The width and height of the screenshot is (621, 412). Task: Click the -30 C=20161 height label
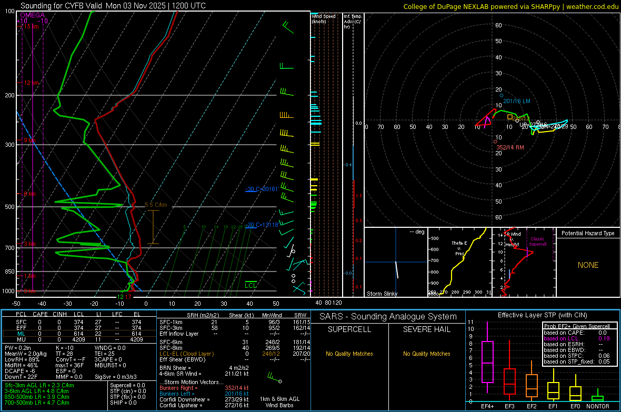pyautogui.click(x=262, y=189)
